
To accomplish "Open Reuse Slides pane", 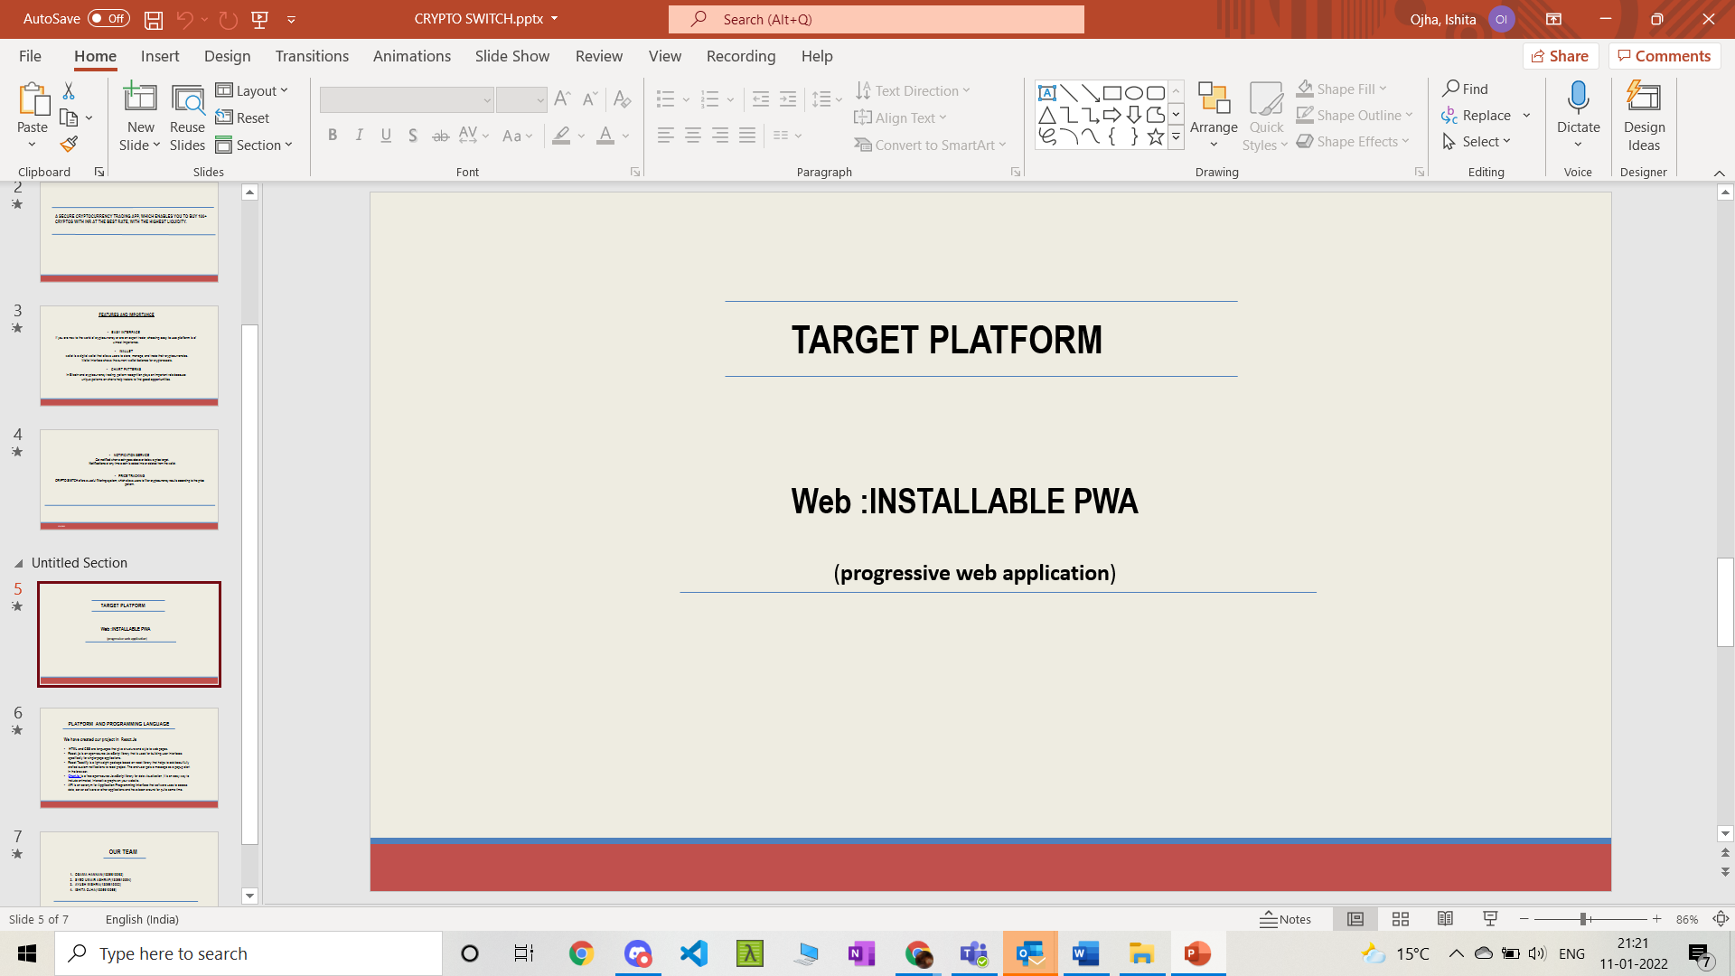I will [187, 117].
